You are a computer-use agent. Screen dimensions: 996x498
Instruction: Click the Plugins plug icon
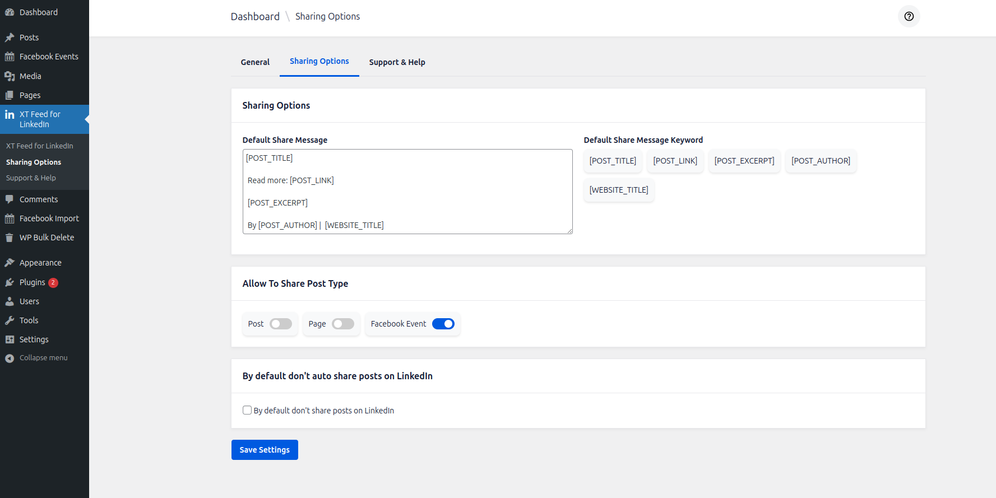coord(10,282)
